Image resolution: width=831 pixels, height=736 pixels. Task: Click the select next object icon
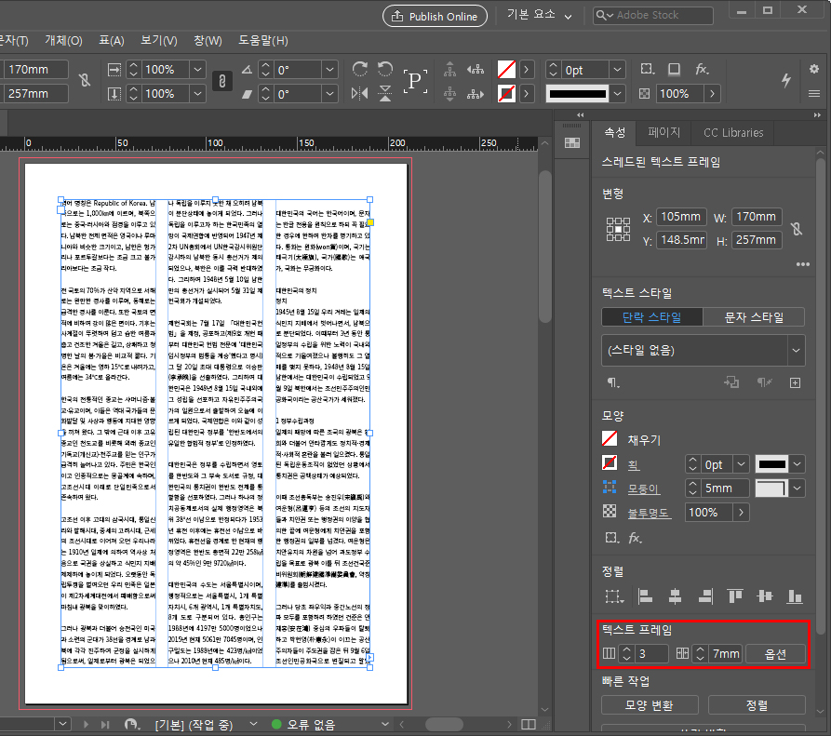point(476,94)
